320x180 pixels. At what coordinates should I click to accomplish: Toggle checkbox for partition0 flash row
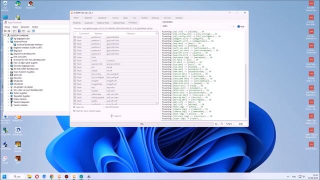(x=75, y=37)
